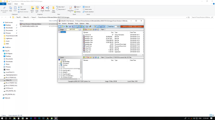
Task: Open the Tools menu in UltraISO
Action: pos(77,23)
